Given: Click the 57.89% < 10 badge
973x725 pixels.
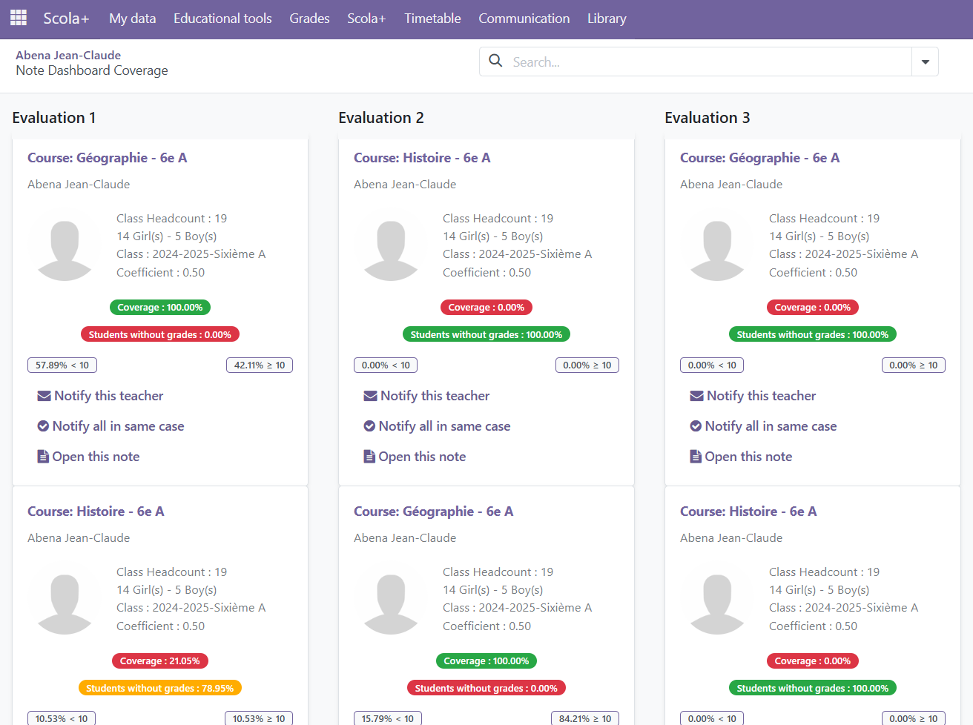Looking at the screenshot, I should 62,365.
